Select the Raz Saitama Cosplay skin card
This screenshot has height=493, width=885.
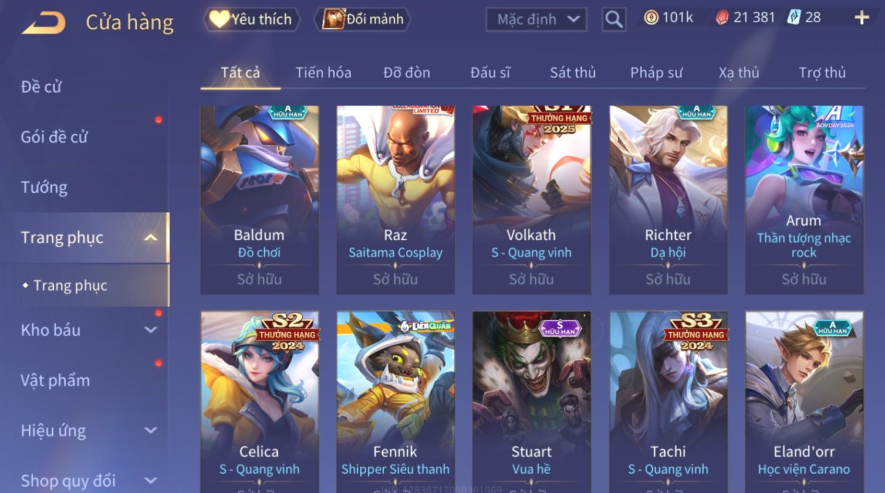pyautogui.click(x=396, y=200)
